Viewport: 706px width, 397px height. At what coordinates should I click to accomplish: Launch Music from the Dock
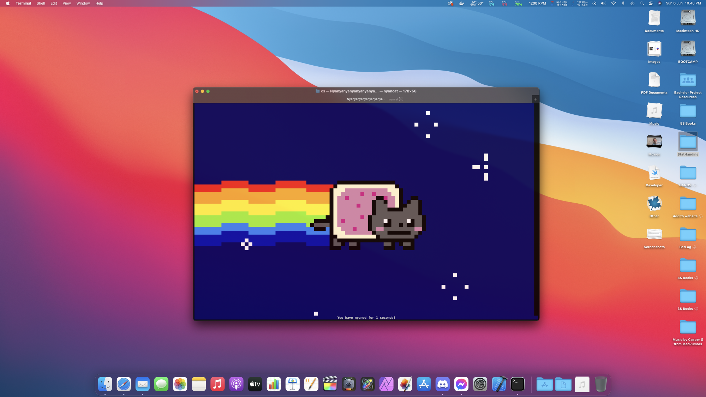[x=217, y=384]
